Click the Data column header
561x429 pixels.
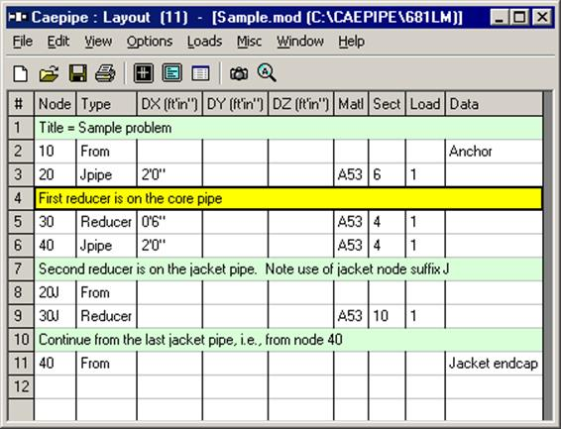pos(494,104)
